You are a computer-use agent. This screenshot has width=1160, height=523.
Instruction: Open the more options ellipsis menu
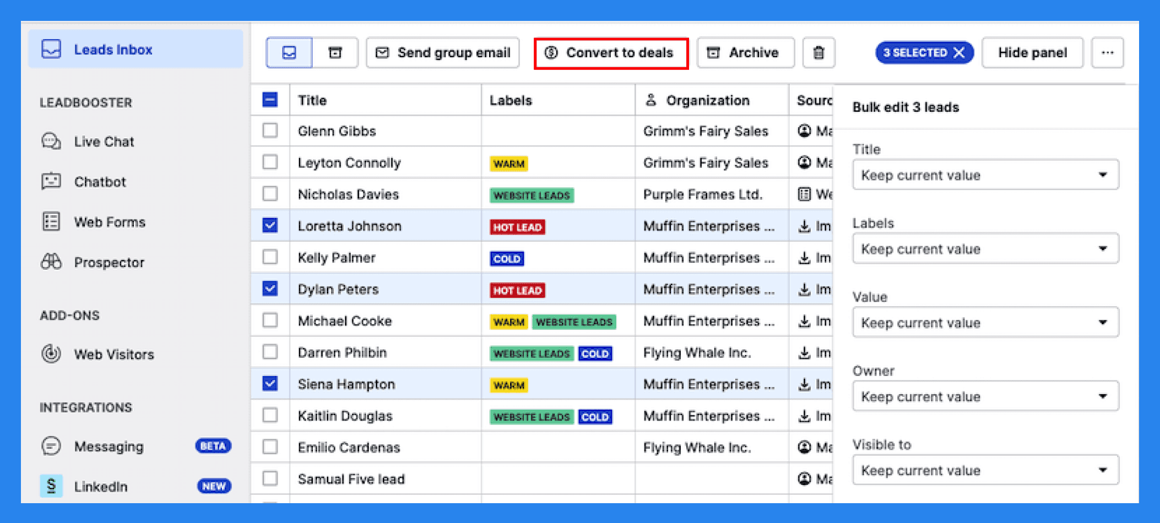(1108, 53)
